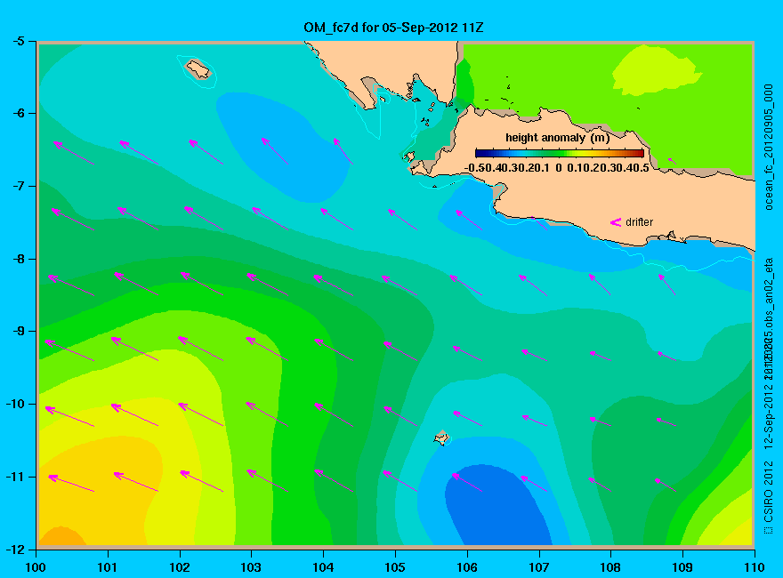
Task: Click the "110" longitude axis label
Action: (x=755, y=567)
